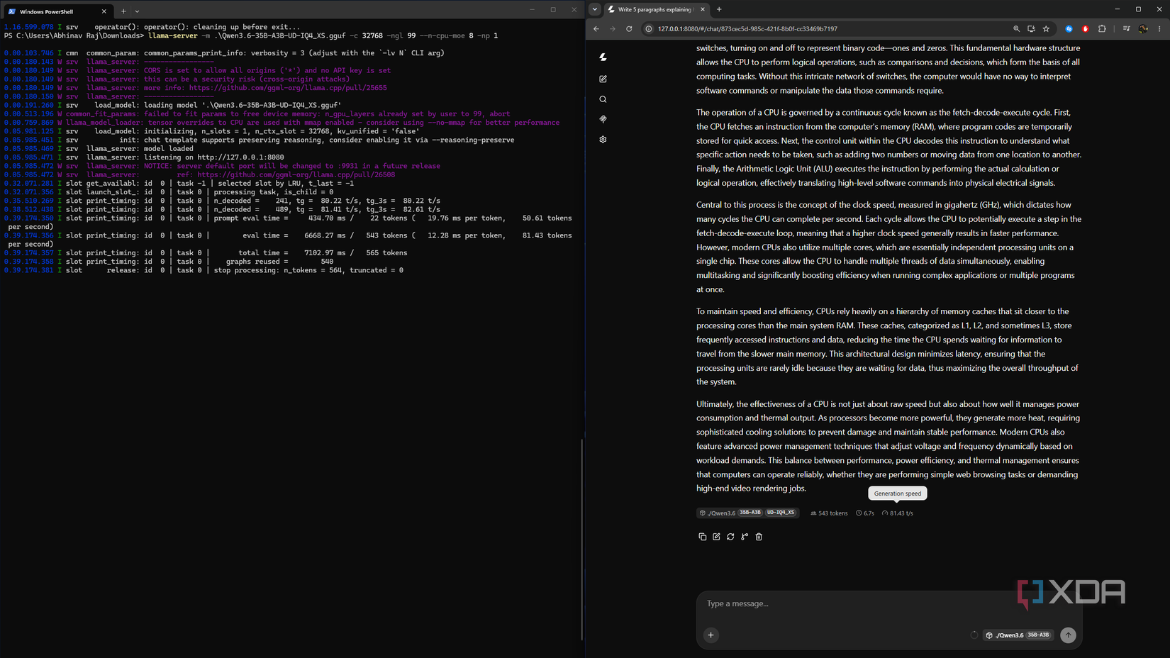Open search in the chat sidebar
Screen dimensions: 1170x658
[x=603, y=99]
